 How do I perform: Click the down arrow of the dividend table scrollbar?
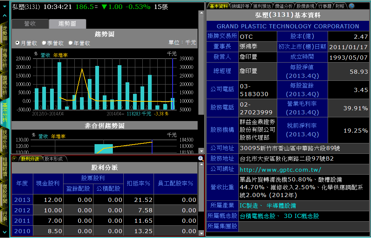pyautogui.click(x=201, y=233)
